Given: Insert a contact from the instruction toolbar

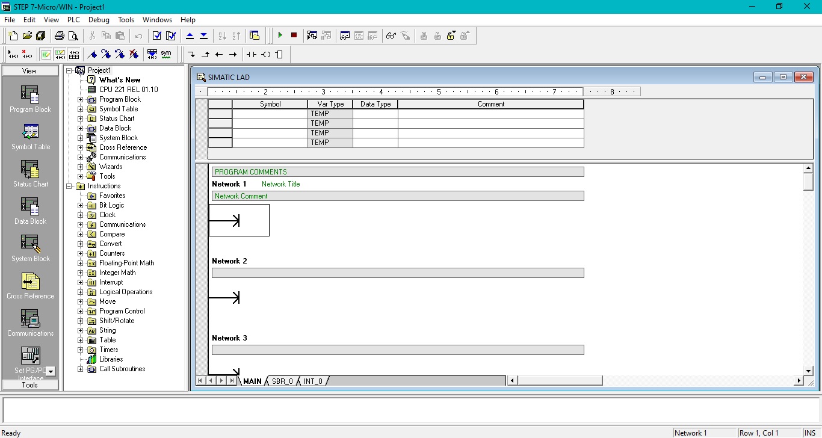Looking at the screenshot, I should (x=251, y=54).
